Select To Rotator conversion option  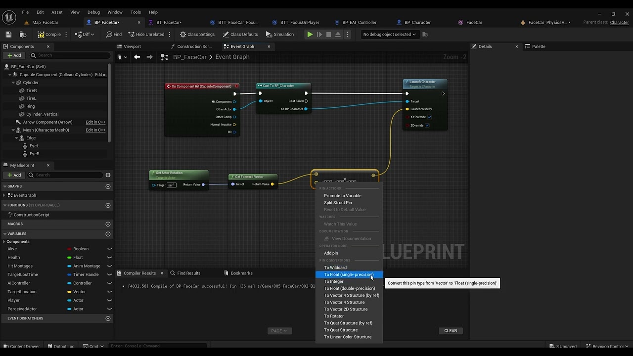point(334,316)
